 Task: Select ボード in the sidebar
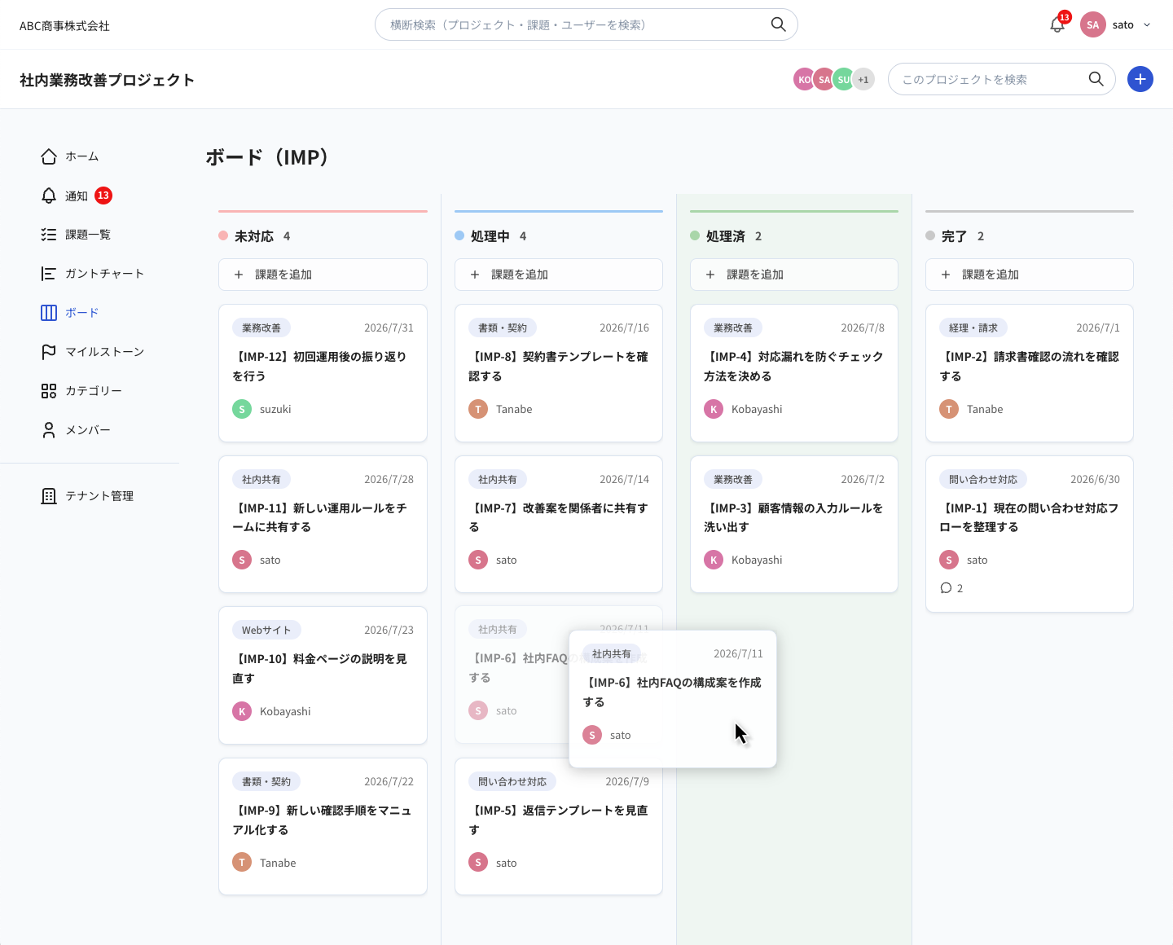pos(70,313)
